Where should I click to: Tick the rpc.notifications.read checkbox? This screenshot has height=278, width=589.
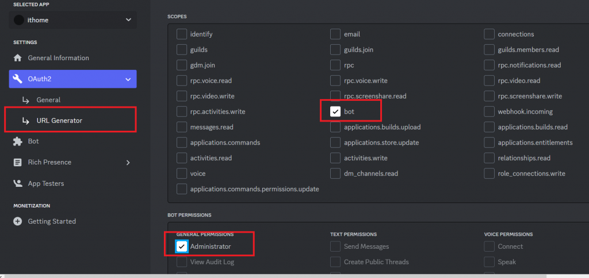[x=489, y=65]
